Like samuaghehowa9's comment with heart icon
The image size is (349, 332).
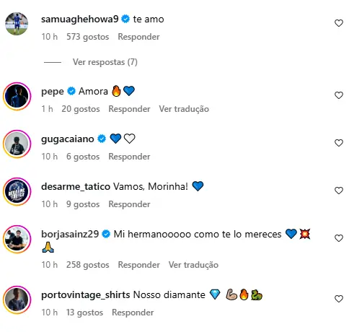pyautogui.click(x=339, y=23)
